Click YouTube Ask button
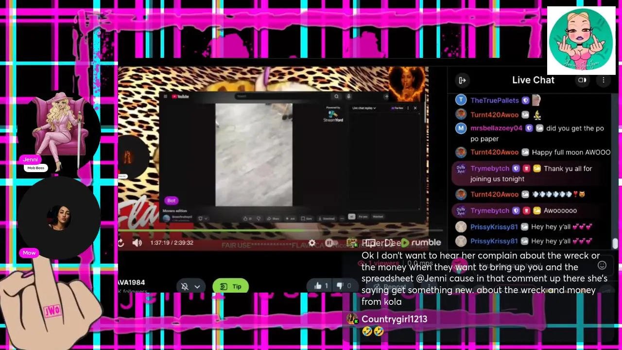This screenshot has height=350, width=622. click(x=290, y=218)
